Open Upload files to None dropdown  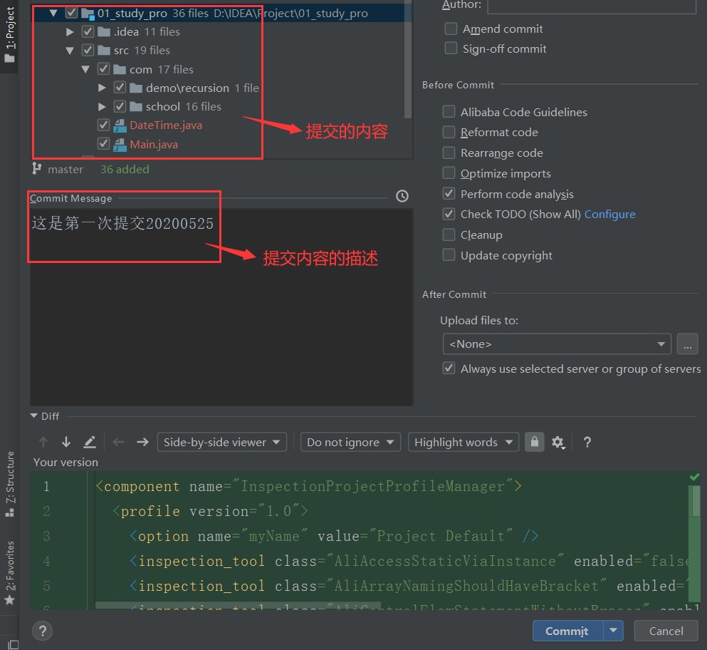pyautogui.click(x=557, y=344)
